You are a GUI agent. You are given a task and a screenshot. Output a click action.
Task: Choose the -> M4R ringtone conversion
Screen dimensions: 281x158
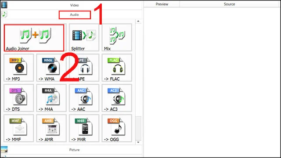pyautogui.click(x=84, y=128)
